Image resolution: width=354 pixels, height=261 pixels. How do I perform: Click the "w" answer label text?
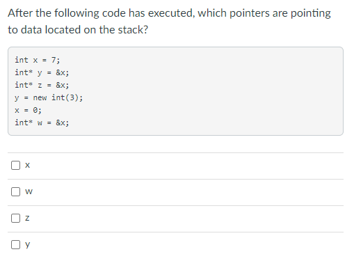29,191
